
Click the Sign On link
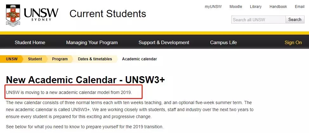pyautogui.click(x=293, y=43)
